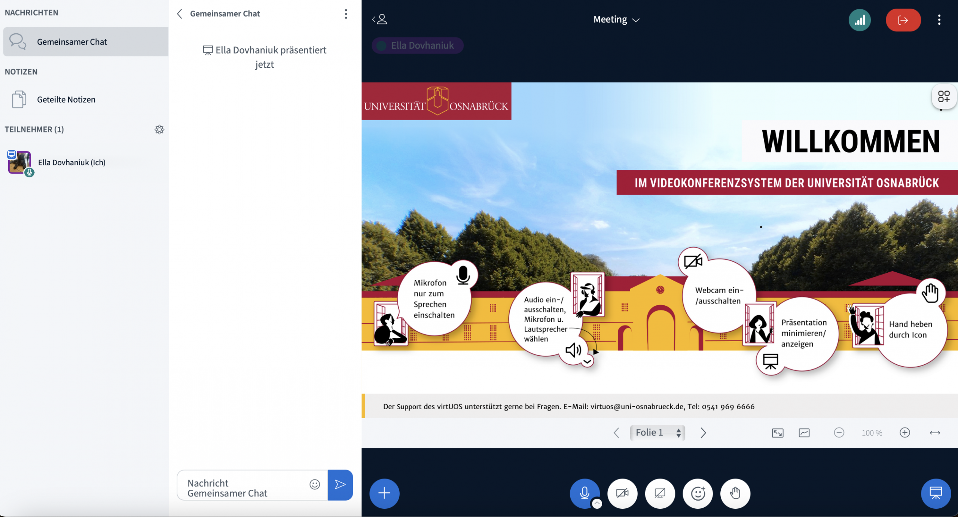Screen dimensions: 958x517
Task: Click the Universität Osnabrück logo
Action: tap(436, 101)
